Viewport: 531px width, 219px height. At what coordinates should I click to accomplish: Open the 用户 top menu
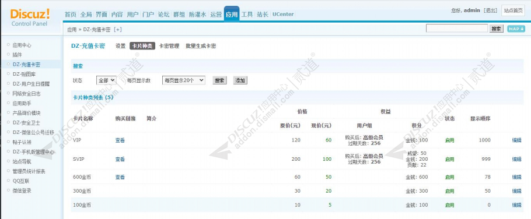click(x=133, y=15)
